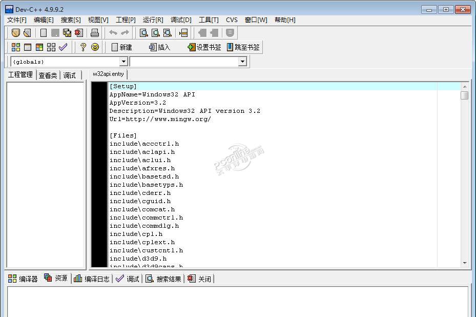Screen dimensions: 476x317
Task: Click the smiley face About icon
Action: tap(95, 47)
